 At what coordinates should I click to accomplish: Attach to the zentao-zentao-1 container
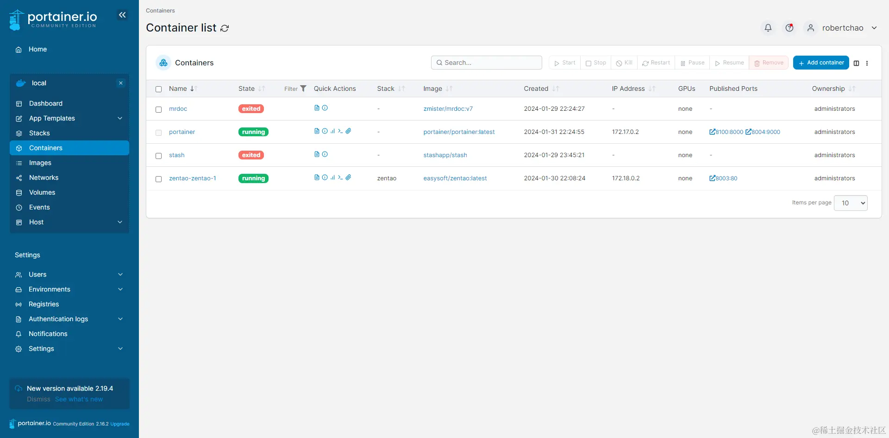coord(348,178)
